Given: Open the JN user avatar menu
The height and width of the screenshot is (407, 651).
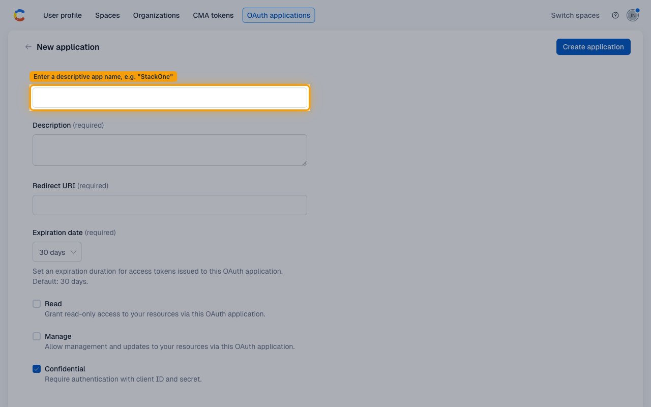Looking at the screenshot, I should point(633,15).
